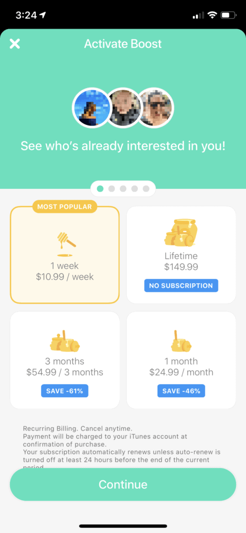
Task: Tap the NO SUBSCRIPTION badge
Action: pyautogui.click(x=181, y=286)
